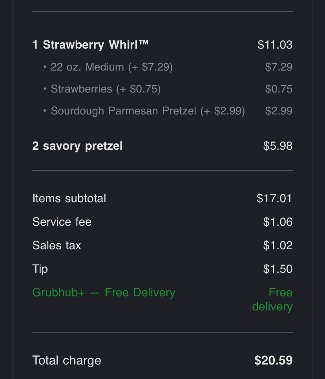The width and height of the screenshot is (325, 379).
Task: Click the Sales tax label
Action: (57, 245)
